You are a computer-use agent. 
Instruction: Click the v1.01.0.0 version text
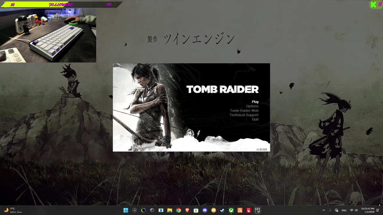click(261, 149)
